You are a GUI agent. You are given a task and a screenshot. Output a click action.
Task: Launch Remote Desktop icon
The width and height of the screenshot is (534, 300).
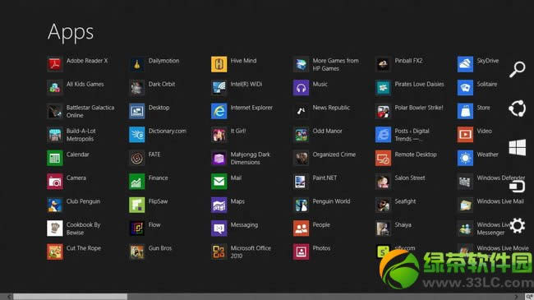(x=383, y=158)
